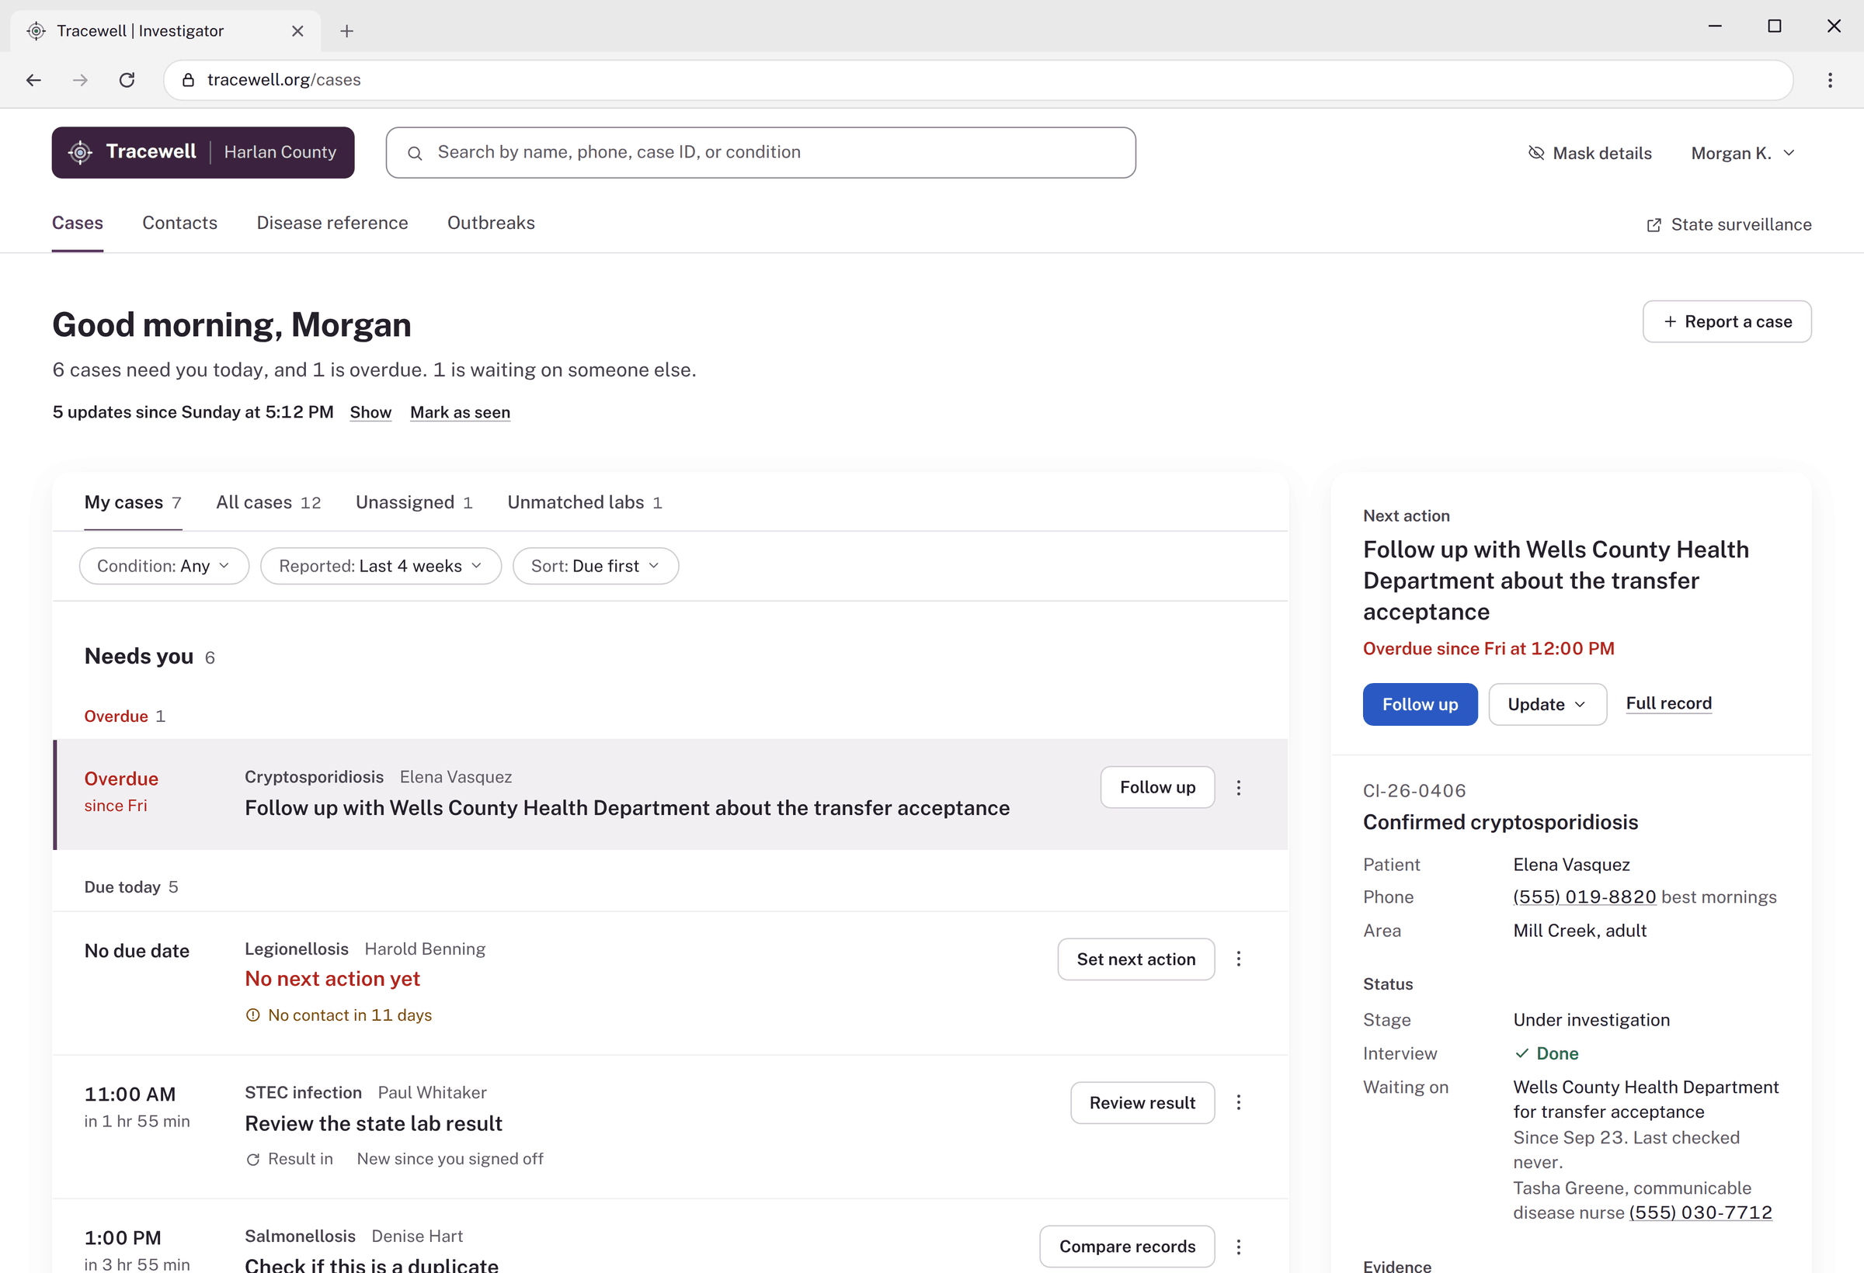Open the Sort: Due first dropdown

click(x=596, y=566)
